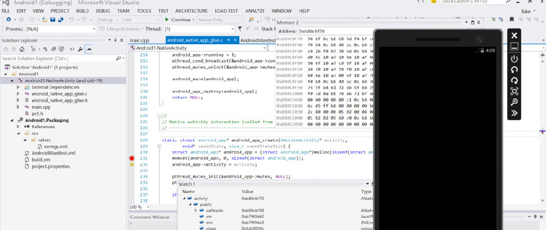The image size is (546, 230).
Task: Expand External Dependencies node
Action: pos(18,87)
